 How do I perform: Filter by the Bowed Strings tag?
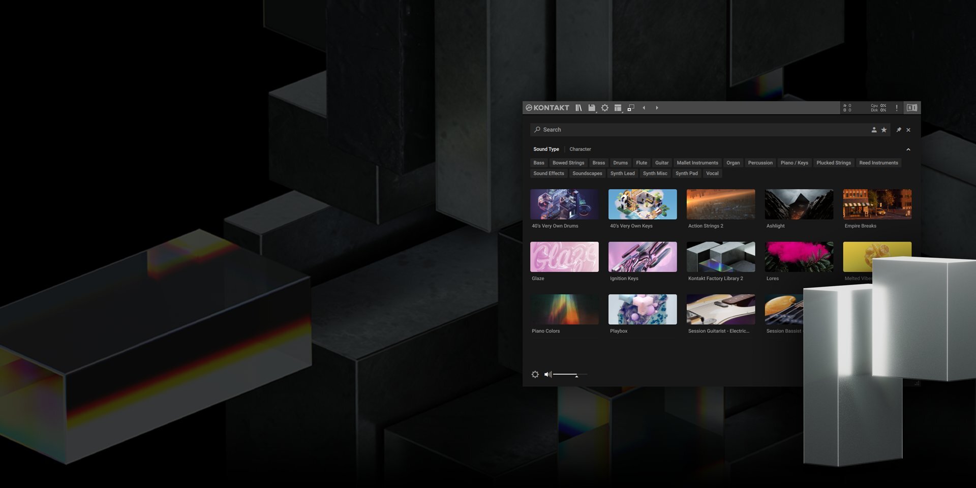click(x=568, y=163)
